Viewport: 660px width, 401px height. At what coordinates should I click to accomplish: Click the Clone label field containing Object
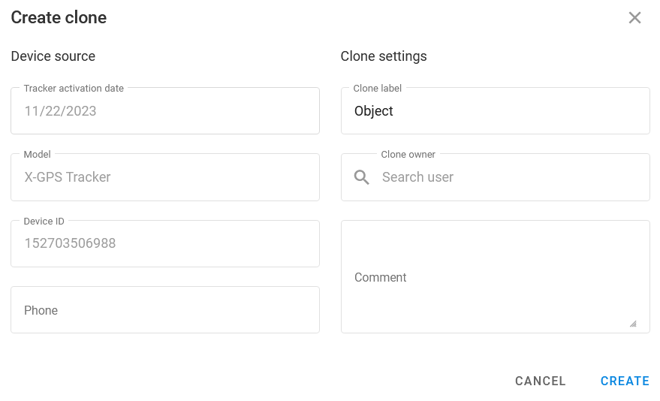pyautogui.click(x=496, y=111)
